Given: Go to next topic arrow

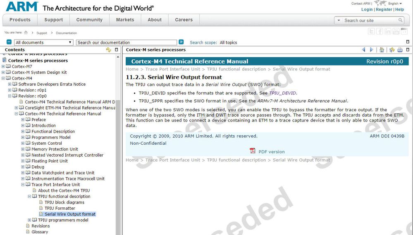Looking at the screenshot, I should click(x=371, y=49).
